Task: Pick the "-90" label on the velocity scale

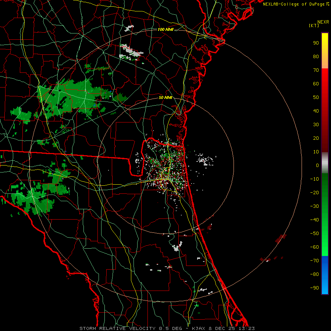Action: tap(314, 288)
